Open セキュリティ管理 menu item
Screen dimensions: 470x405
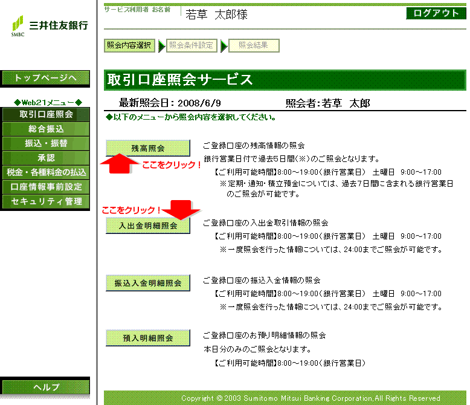[46, 201]
